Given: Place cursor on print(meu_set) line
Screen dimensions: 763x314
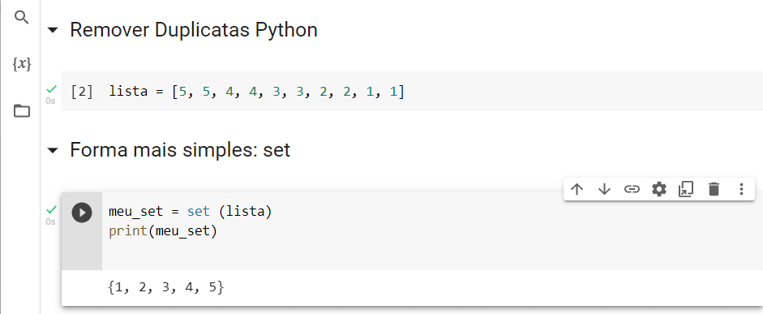Looking at the screenshot, I should tap(162, 231).
